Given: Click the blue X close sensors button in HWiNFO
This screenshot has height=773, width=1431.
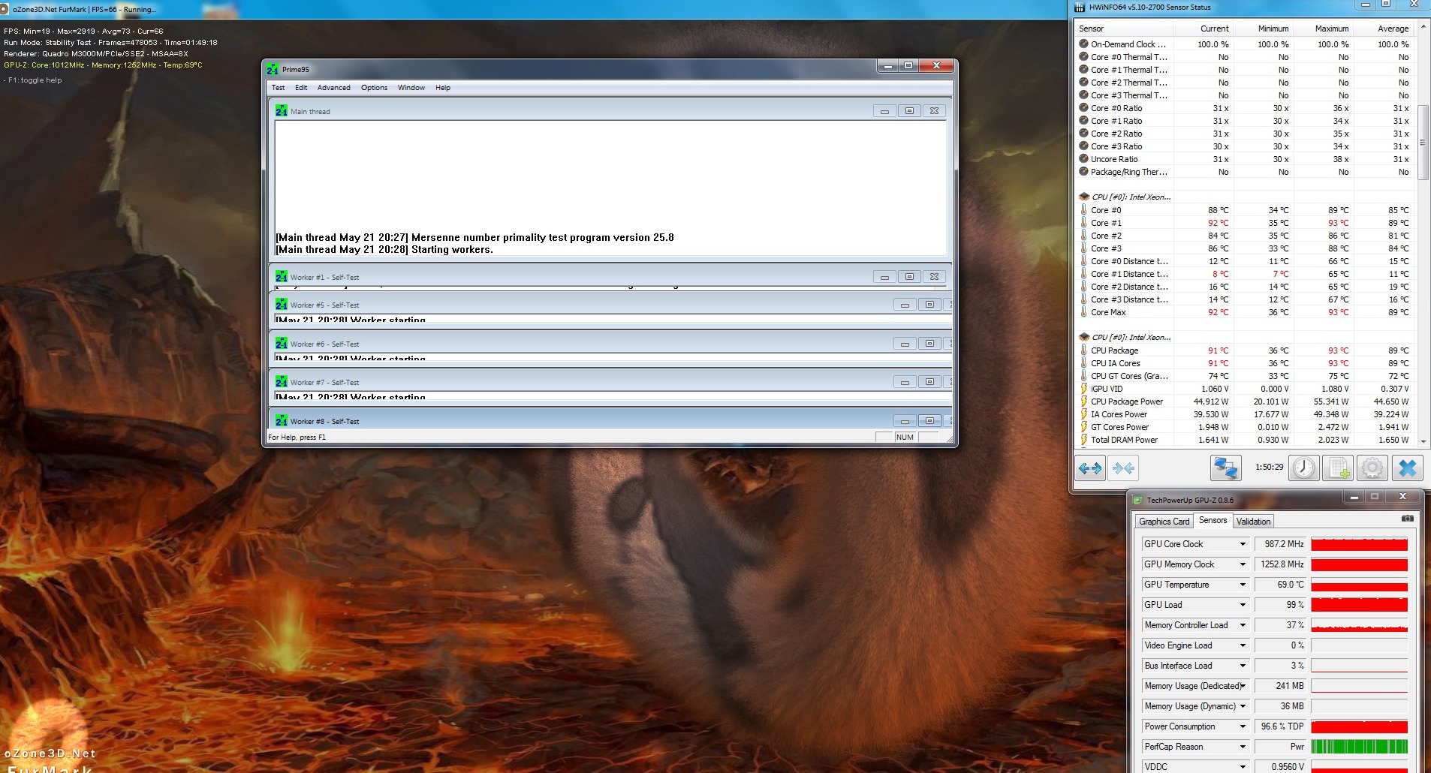Looking at the screenshot, I should (1407, 468).
